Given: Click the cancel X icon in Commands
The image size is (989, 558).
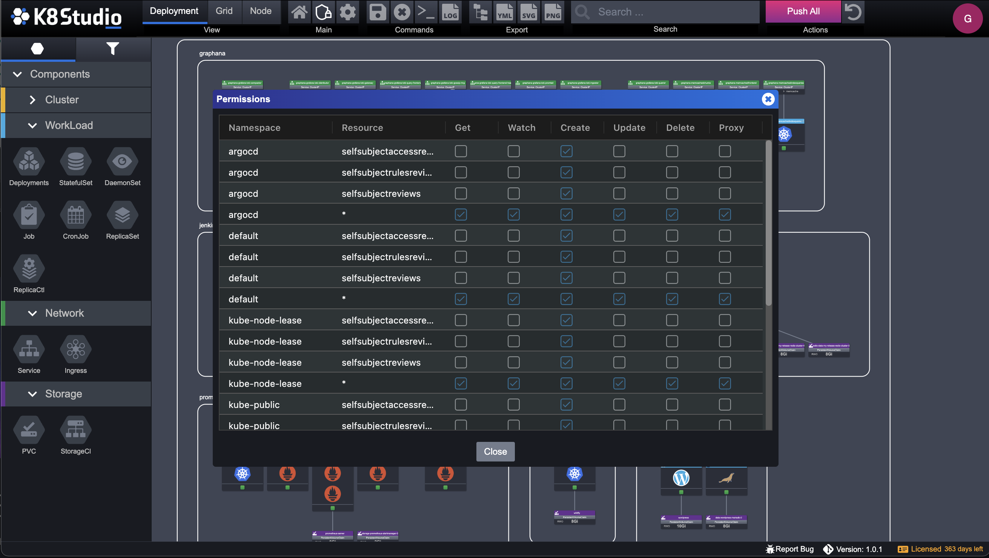Looking at the screenshot, I should click(402, 12).
